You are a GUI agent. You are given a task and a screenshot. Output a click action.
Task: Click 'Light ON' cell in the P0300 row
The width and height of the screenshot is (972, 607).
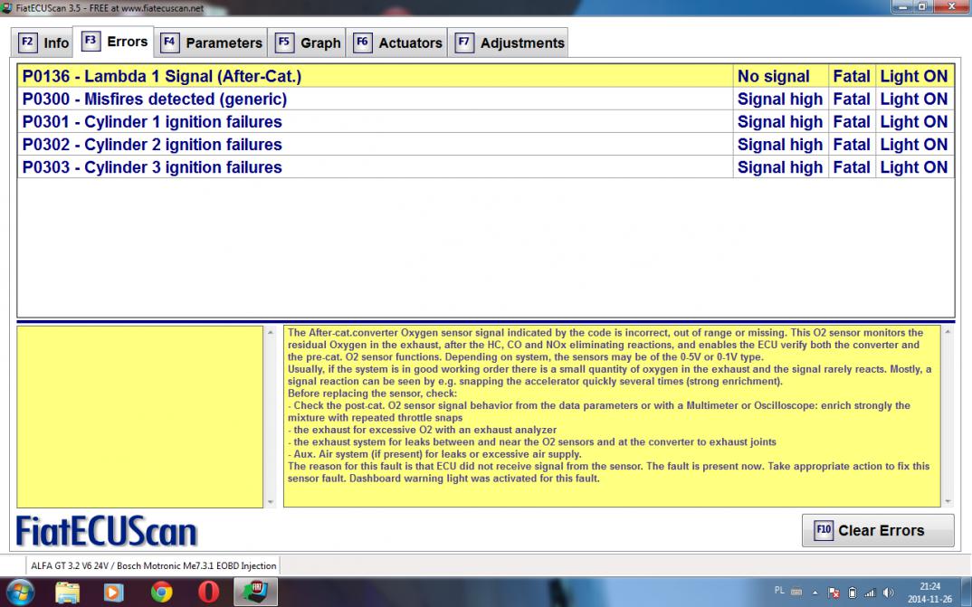pyautogui.click(x=915, y=100)
